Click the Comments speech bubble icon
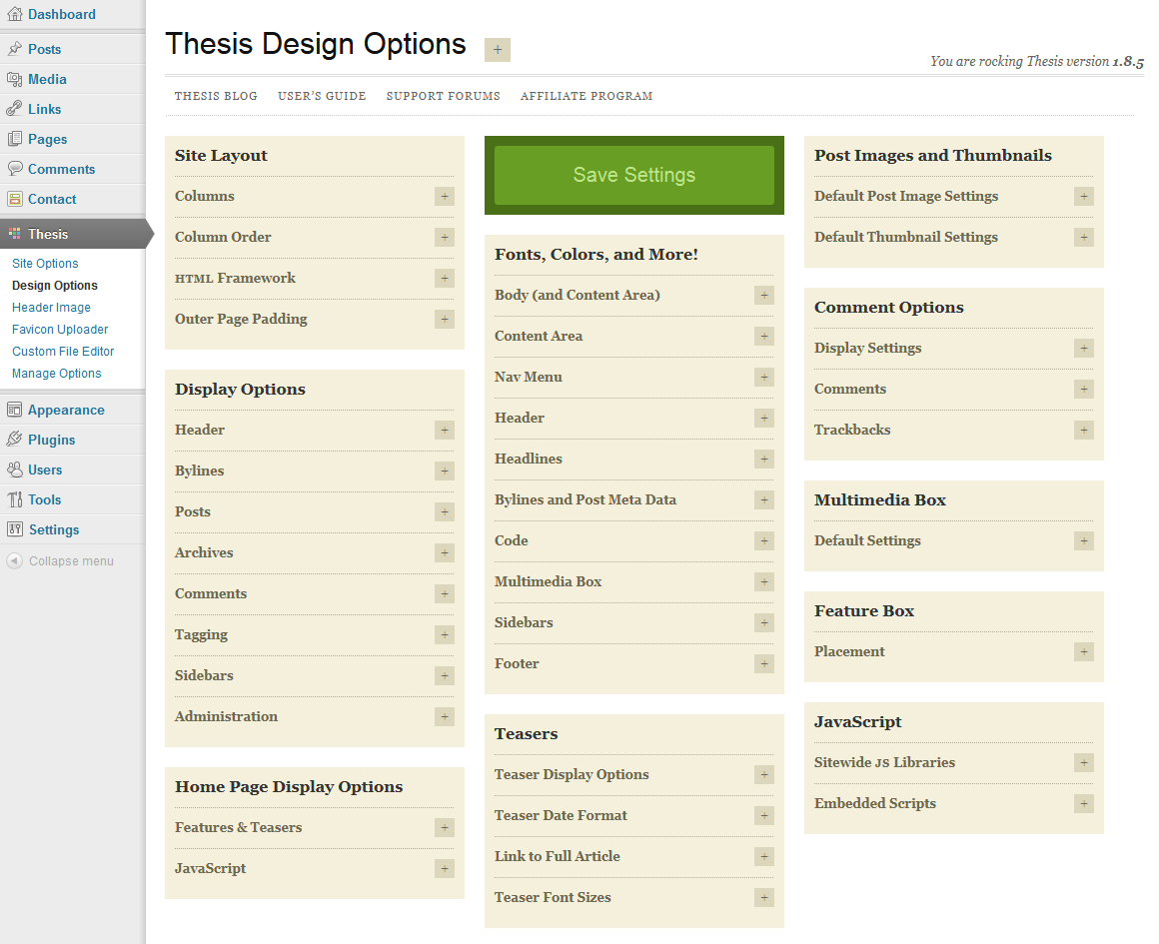Viewport: 1159px width, 944px height. [x=14, y=169]
